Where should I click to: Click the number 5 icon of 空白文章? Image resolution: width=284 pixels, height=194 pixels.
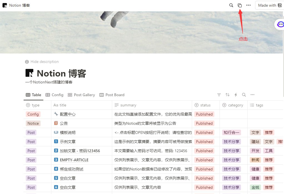(x=56, y=178)
